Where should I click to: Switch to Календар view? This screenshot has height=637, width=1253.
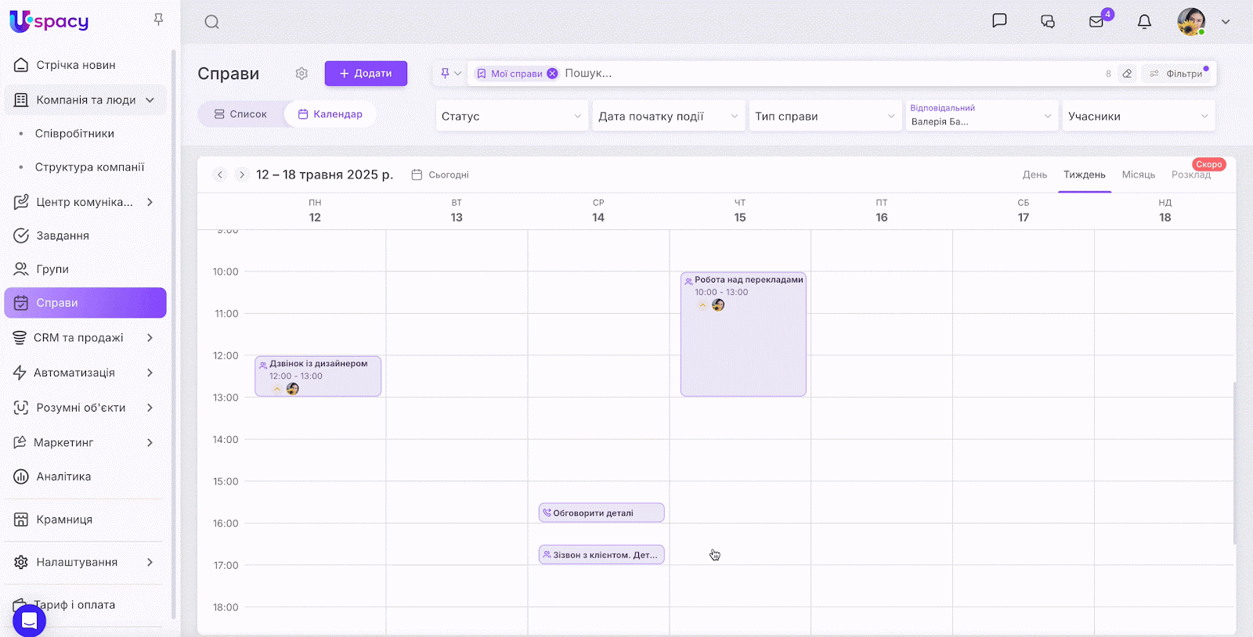330,114
